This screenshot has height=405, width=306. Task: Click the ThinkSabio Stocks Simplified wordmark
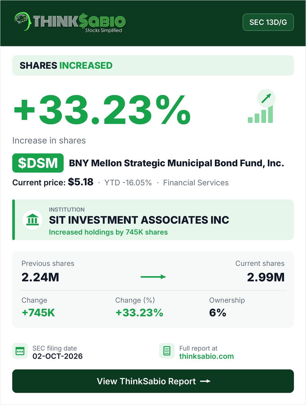pos(79,23)
